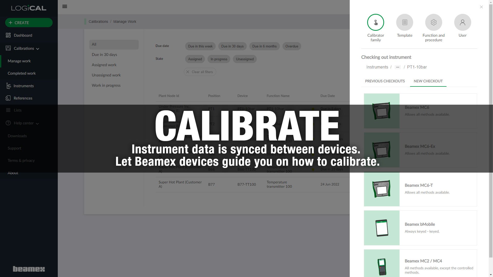Choose the Beamex MC6 calibrator thumbnail
This screenshot has height=277, width=493.
pyautogui.click(x=382, y=111)
